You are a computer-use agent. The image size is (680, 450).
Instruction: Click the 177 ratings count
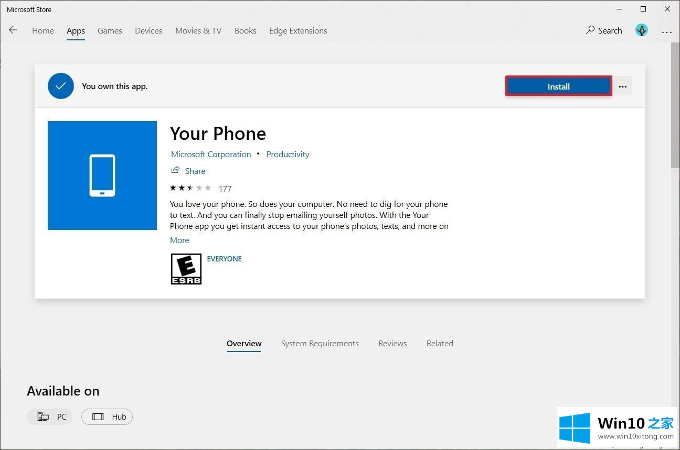[x=225, y=189]
